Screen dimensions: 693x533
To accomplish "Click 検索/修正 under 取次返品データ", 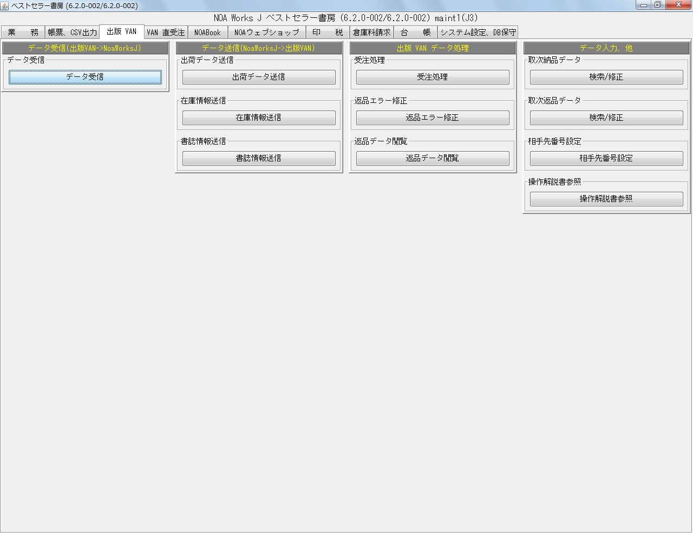I will (606, 118).
